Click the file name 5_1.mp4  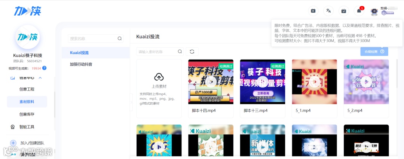coord(303,111)
